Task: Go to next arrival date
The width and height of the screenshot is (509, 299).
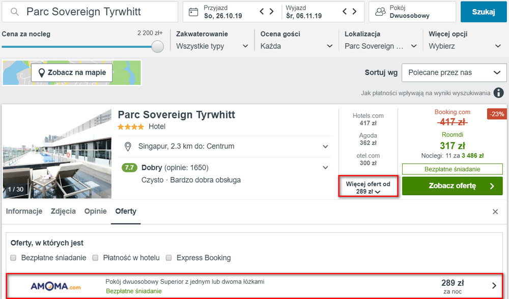Action: click(272, 12)
